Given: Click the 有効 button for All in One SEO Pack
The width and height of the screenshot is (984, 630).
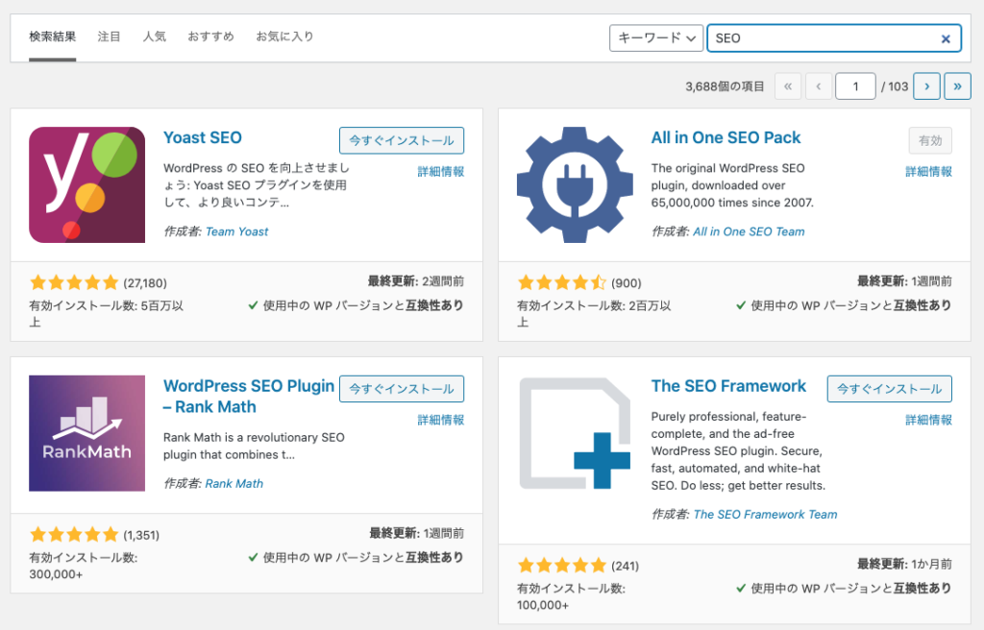Looking at the screenshot, I should [x=930, y=140].
